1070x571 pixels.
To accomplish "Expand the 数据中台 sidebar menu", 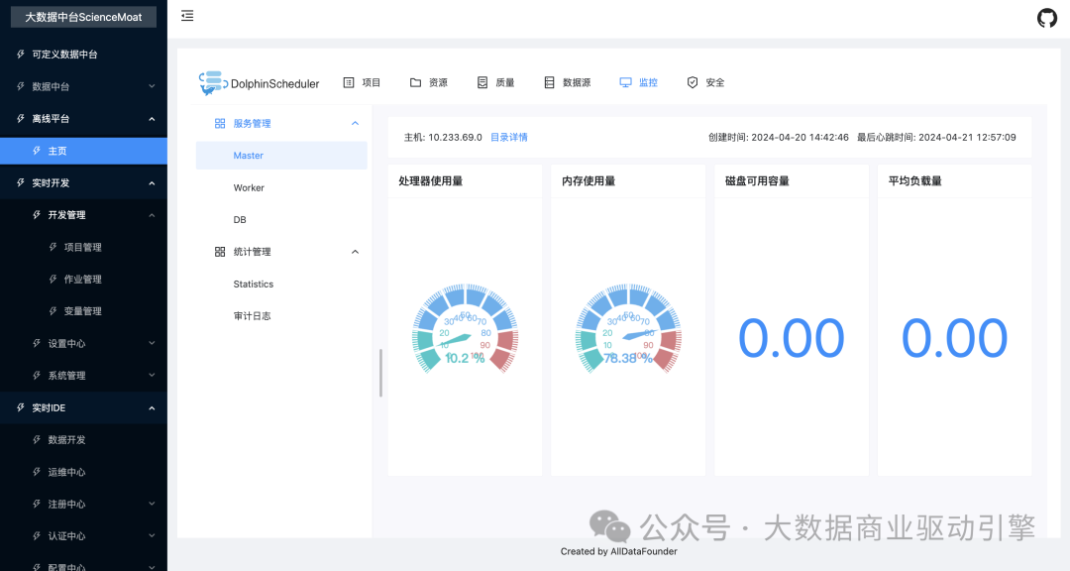I will coord(152,86).
